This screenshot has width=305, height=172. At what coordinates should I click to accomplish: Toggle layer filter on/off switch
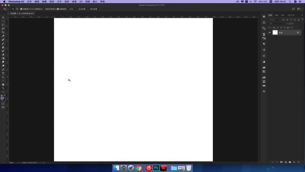[x=302, y=19]
